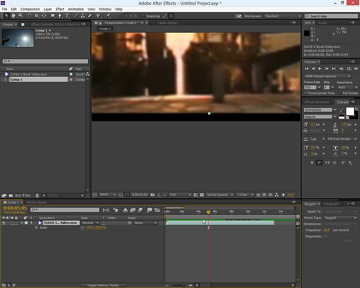This screenshot has width=360, height=288.
Task: Select the Pen tool
Action: coord(60,16)
